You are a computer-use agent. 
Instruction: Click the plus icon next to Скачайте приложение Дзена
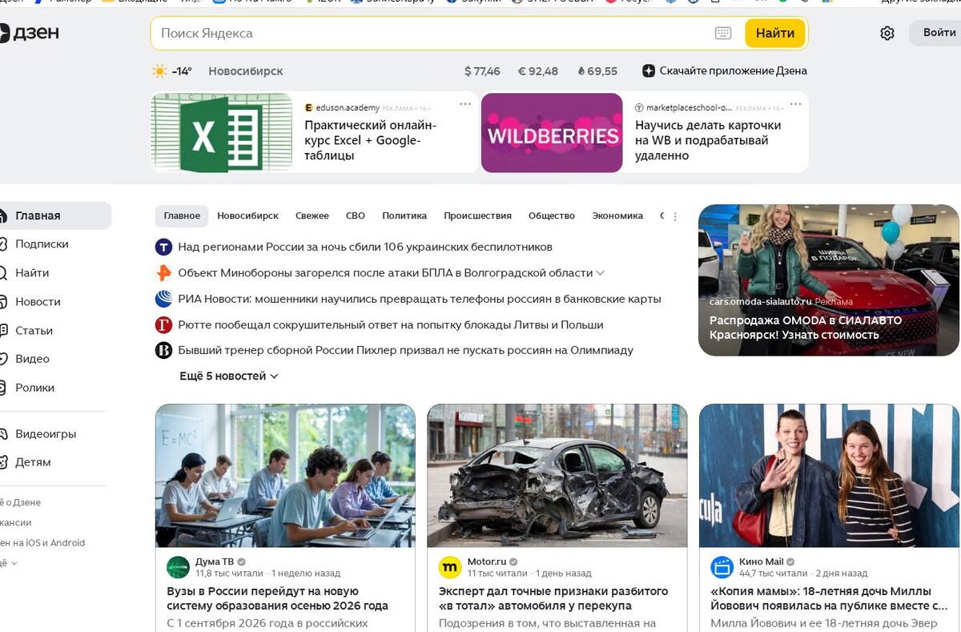pos(647,70)
